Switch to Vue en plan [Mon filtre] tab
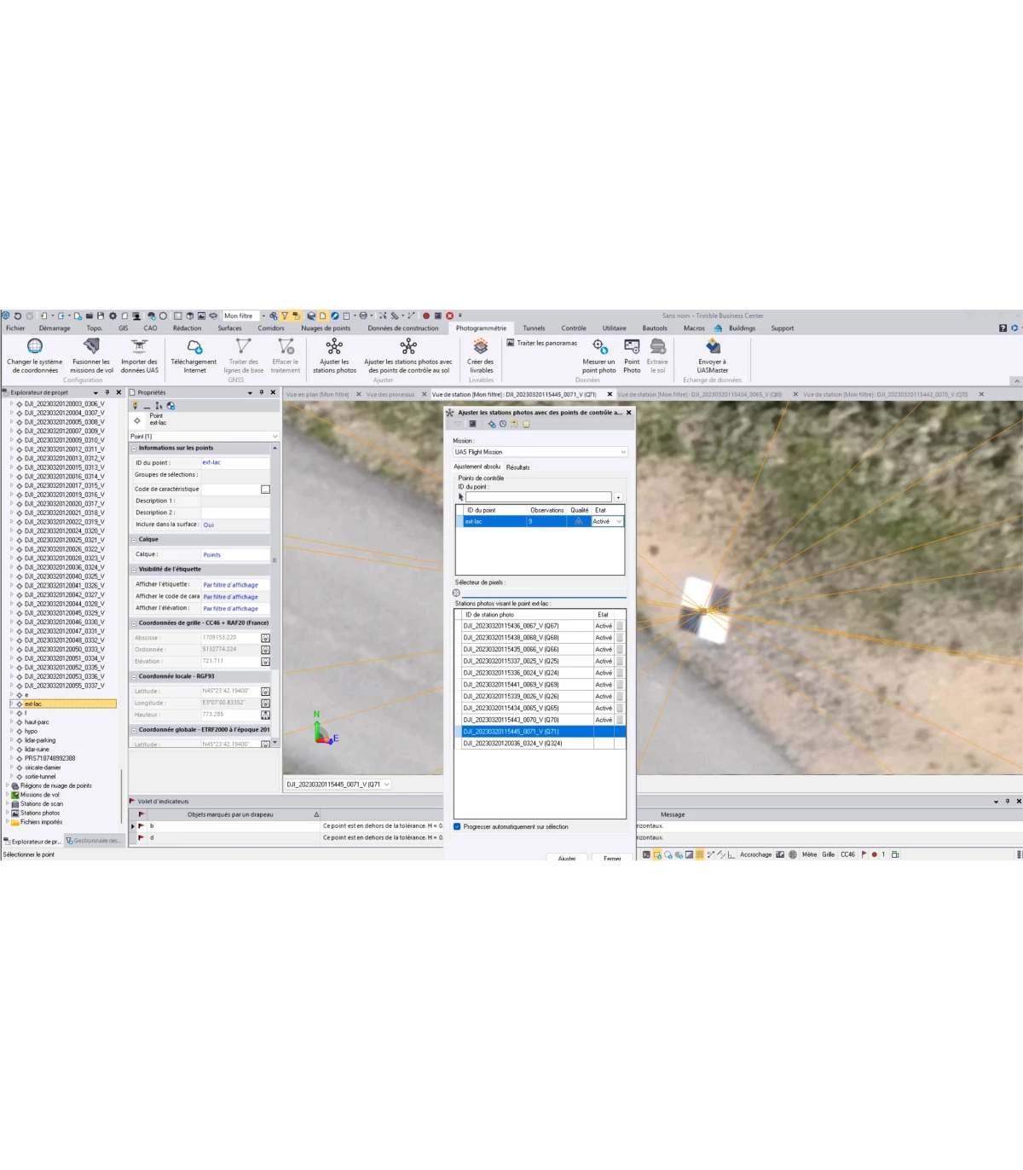The height and width of the screenshot is (1170, 1023). click(317, 394)
